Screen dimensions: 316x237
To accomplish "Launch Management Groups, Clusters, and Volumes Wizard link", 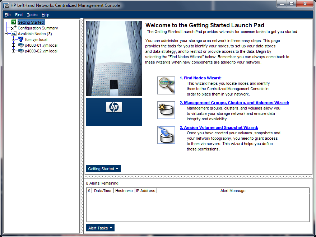I will [x=234, y=103].
